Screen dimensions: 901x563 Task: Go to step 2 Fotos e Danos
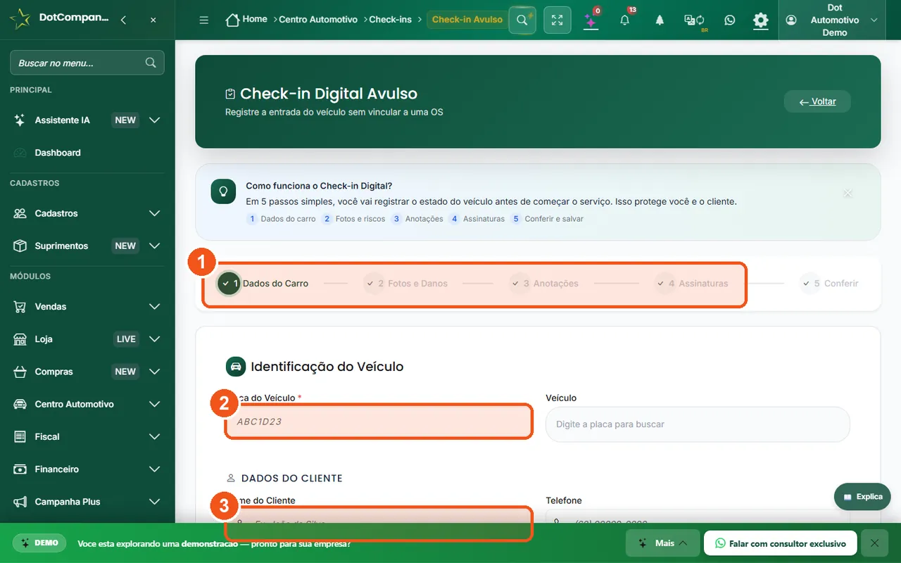coord(406,283)
